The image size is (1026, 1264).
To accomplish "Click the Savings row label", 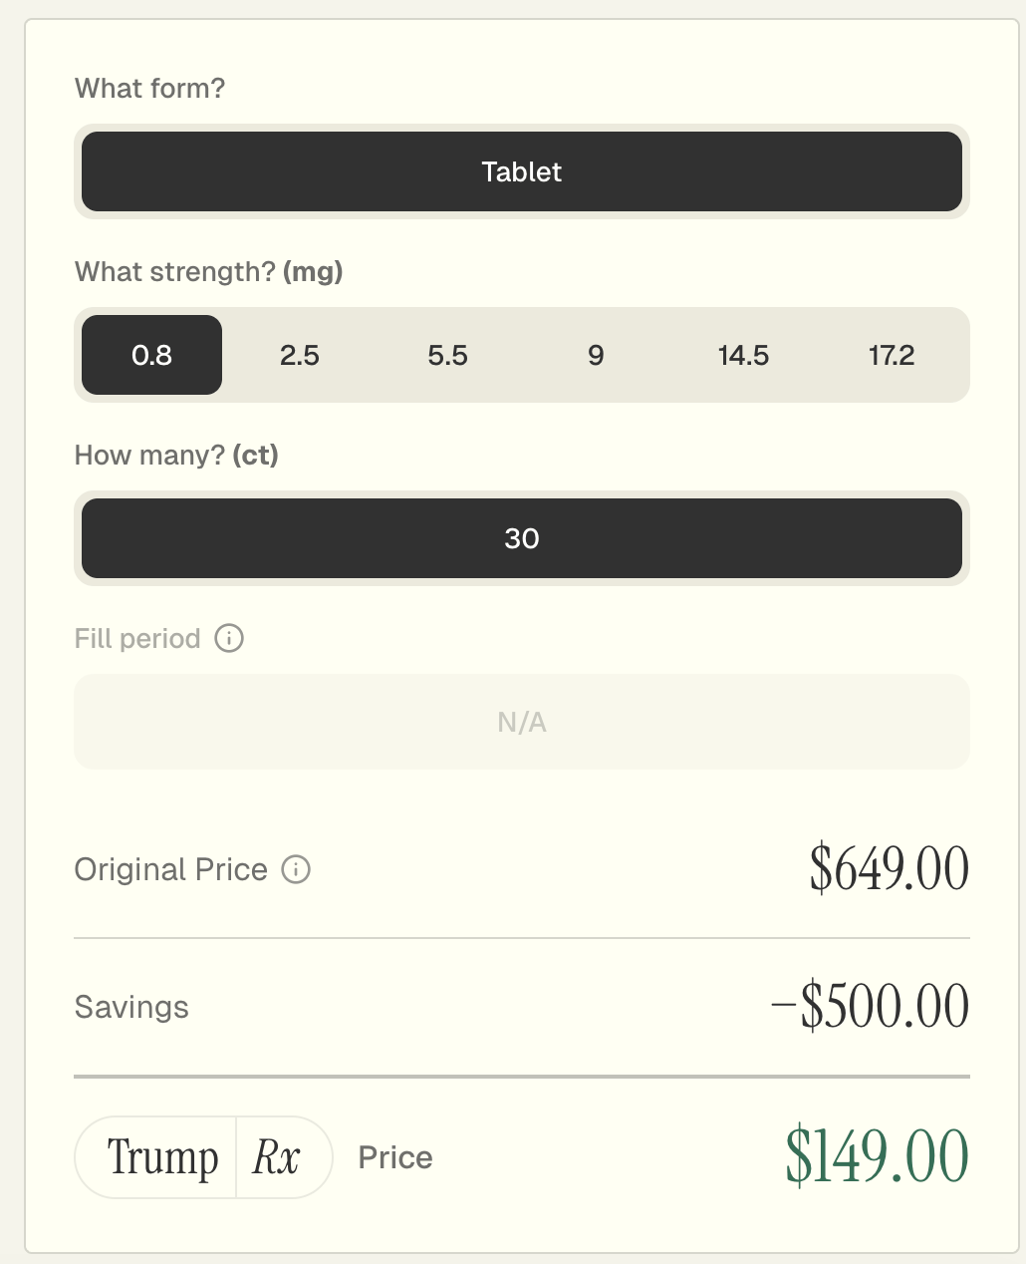I will click(131, 1007).
